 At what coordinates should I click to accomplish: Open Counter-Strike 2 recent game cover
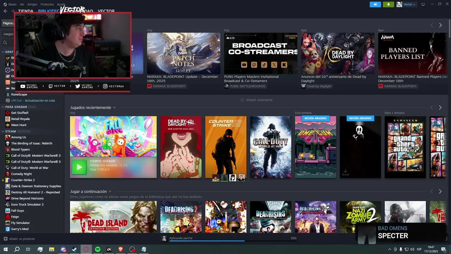point(226,147)
